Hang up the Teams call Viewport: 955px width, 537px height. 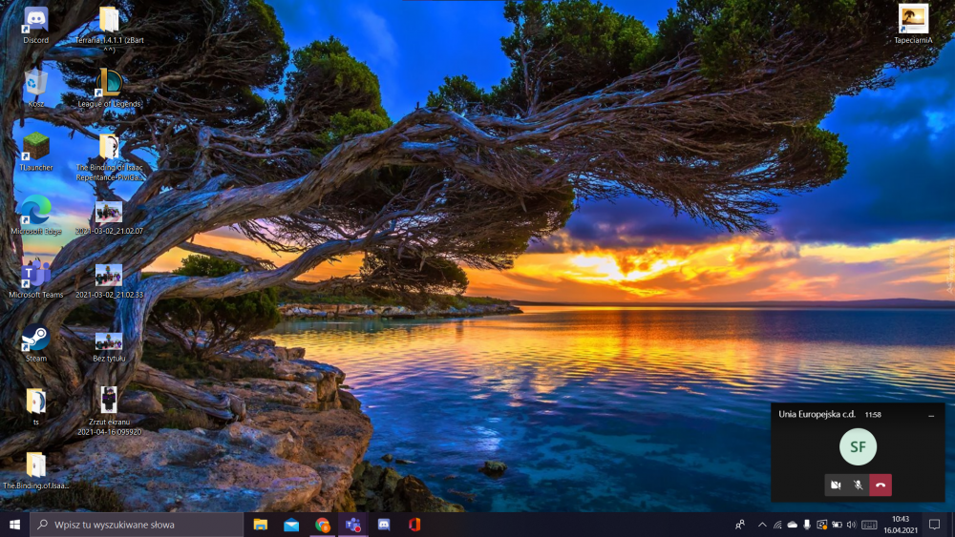click(881, 485)
